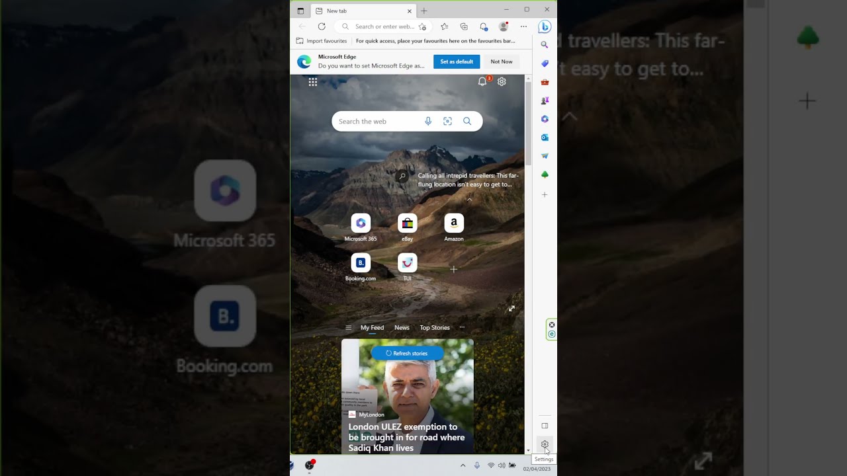847x476 pixels.
Task: Open the browser notifications bell in toolbar
Action: tap(484, 26)
